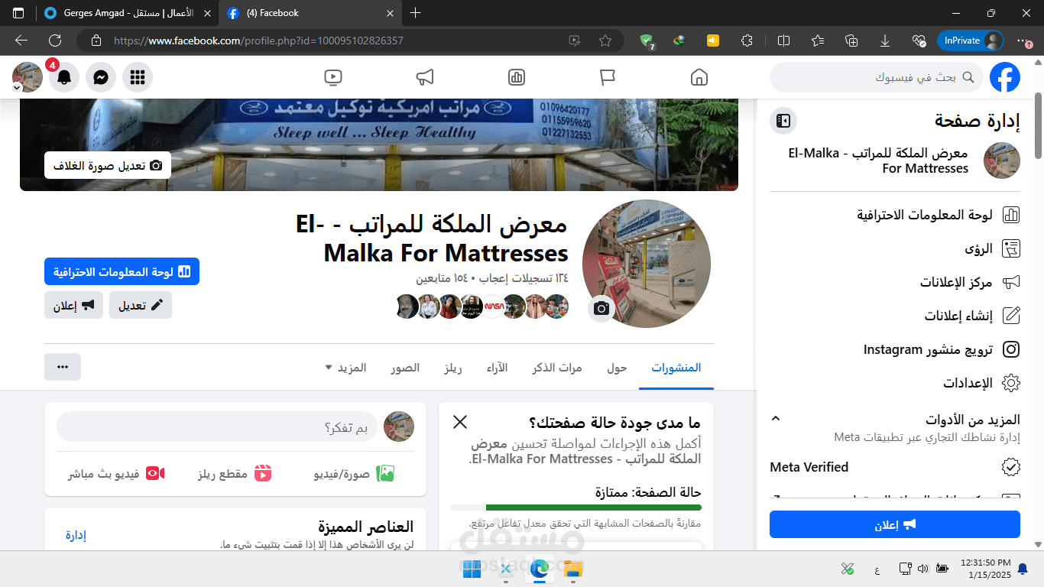The width and height of the screenshot is (1044, 587).
Task: Click the page health green progress bar
Action: click(x=593, y=507)
